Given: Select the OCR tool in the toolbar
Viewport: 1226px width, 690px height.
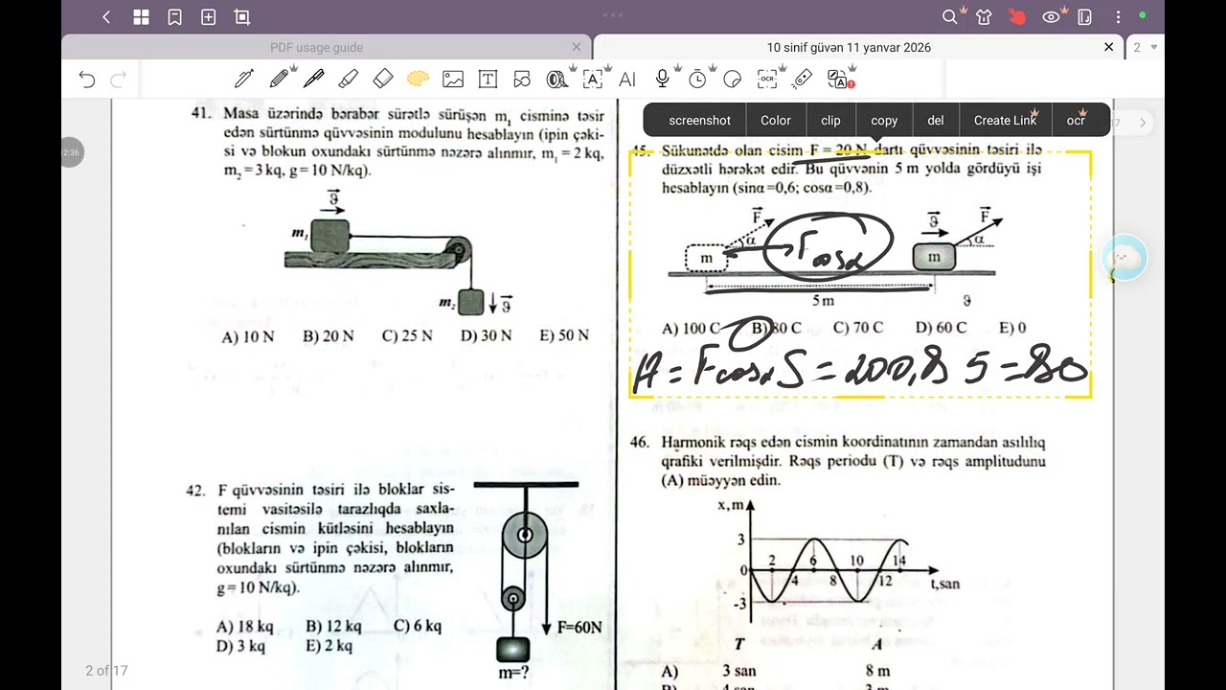Looking at the screenshot, I should click(766, 80).
